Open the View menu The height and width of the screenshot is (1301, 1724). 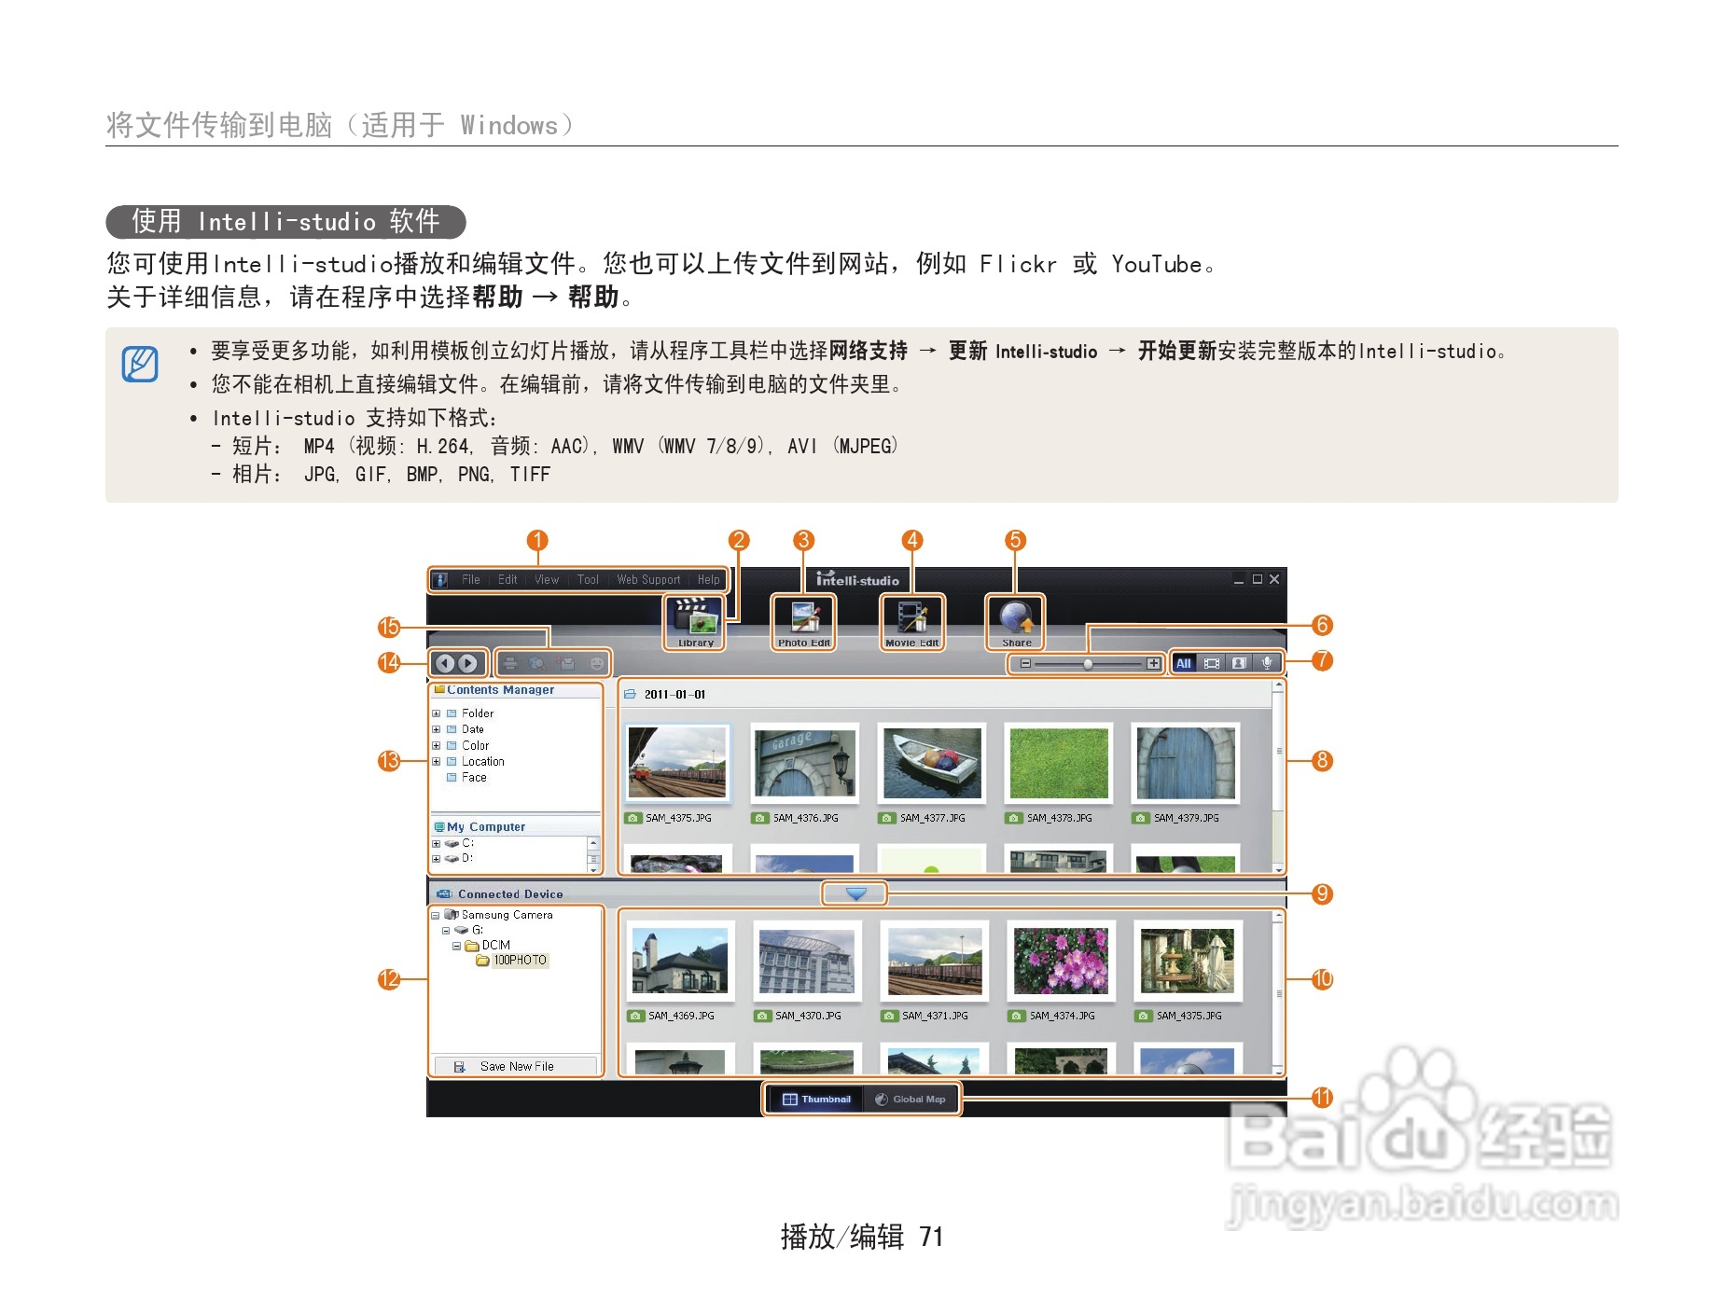[x=547, y=580]
